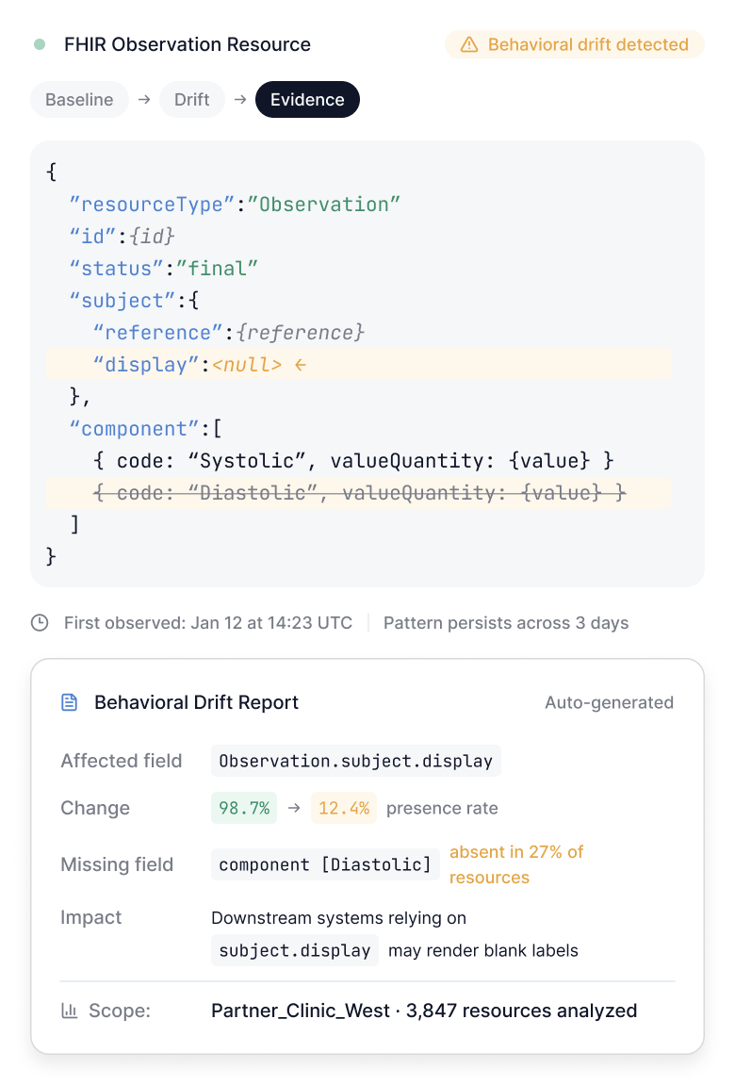
Task: Click the document icon beside Behavioral Drift Report
Action: (x=70, y=702)
